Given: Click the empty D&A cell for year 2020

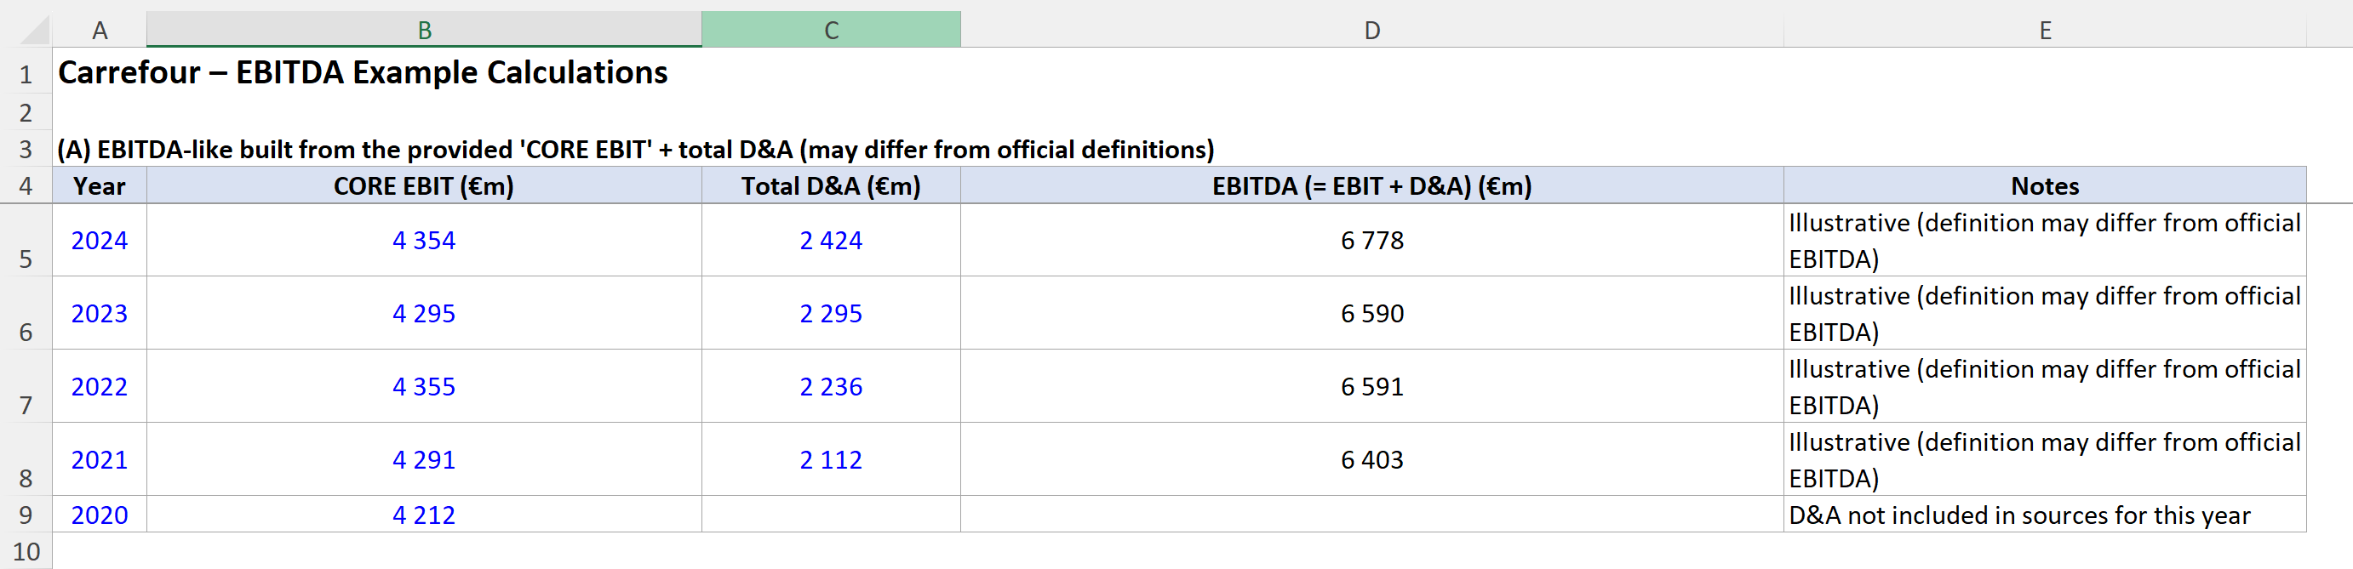Looking at the screenshot, I should (831, 515).
